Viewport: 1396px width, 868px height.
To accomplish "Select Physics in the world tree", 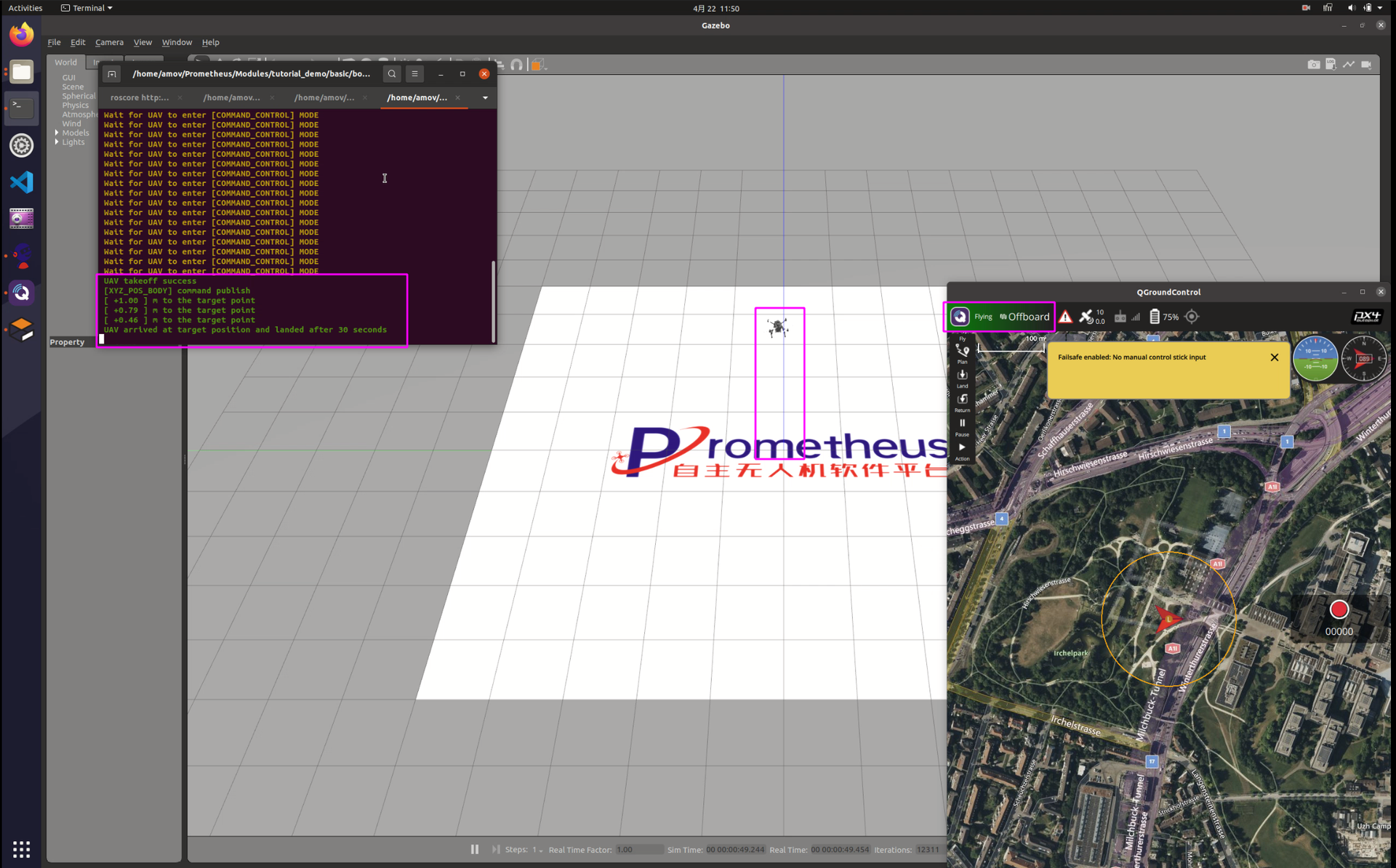I will pos(76,105).
